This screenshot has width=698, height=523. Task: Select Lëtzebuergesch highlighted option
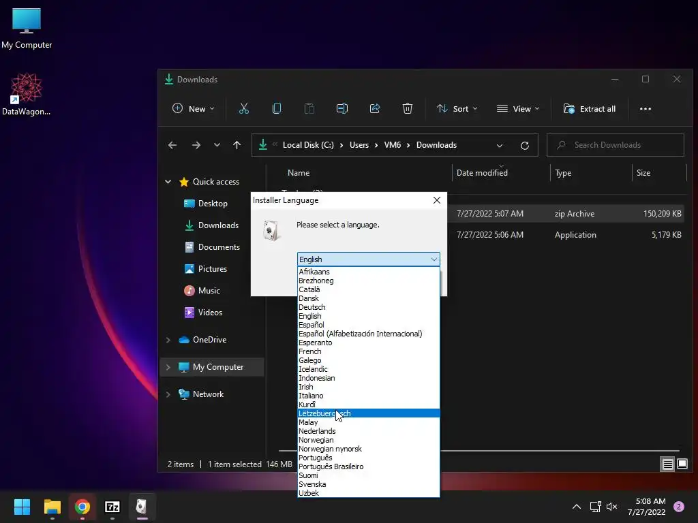369,413
